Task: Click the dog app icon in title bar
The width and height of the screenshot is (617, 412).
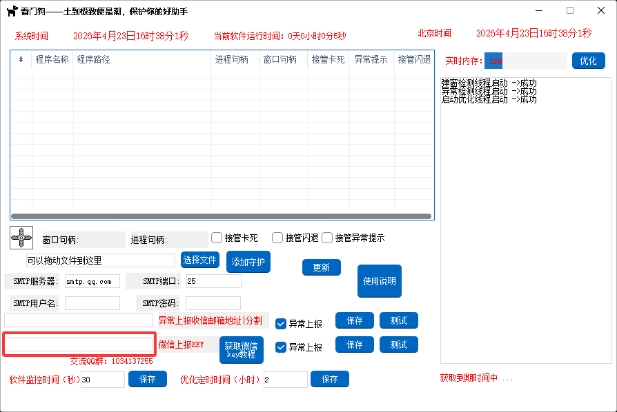Action: pos(11,12)
